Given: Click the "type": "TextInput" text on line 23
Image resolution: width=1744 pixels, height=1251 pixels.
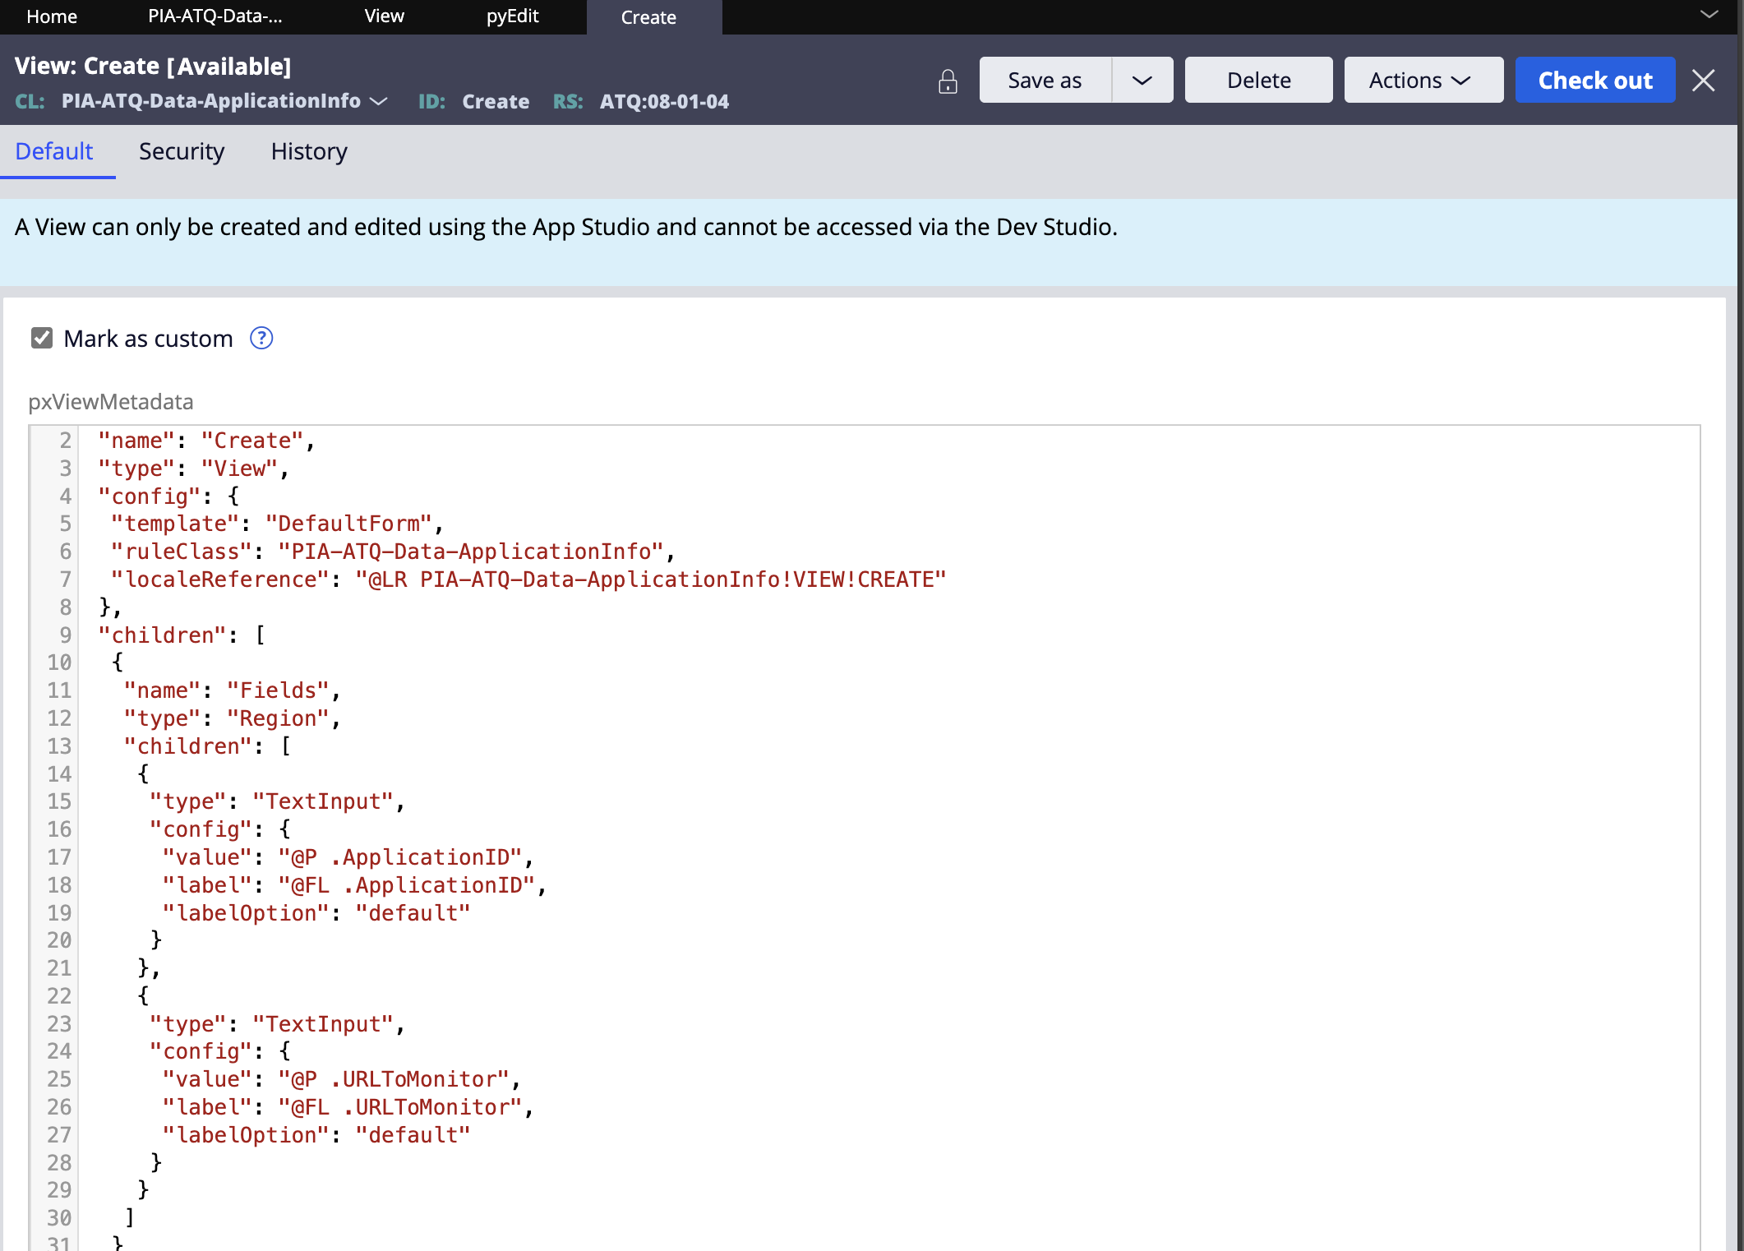Looking at the screenshot, I should coord(277,1024).
